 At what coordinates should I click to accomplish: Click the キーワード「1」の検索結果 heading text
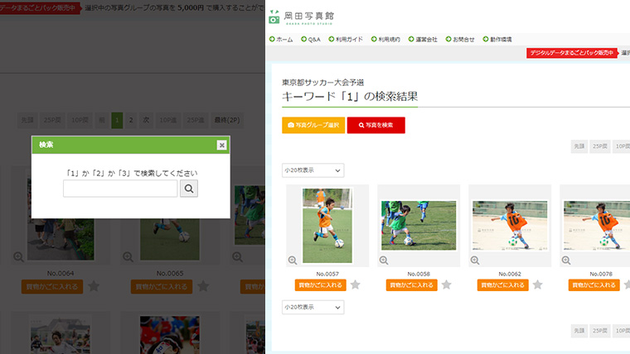pyautogui.click(x=350, y=96)
